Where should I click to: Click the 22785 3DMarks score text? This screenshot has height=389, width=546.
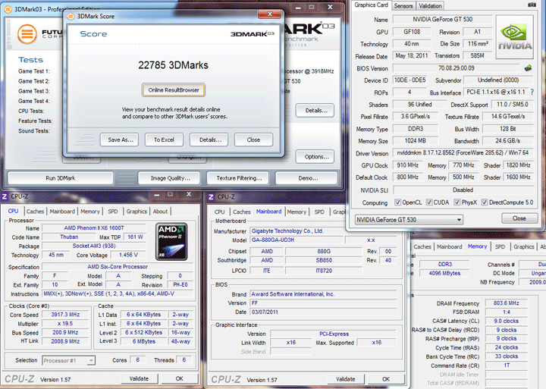[x=173, y=65]
